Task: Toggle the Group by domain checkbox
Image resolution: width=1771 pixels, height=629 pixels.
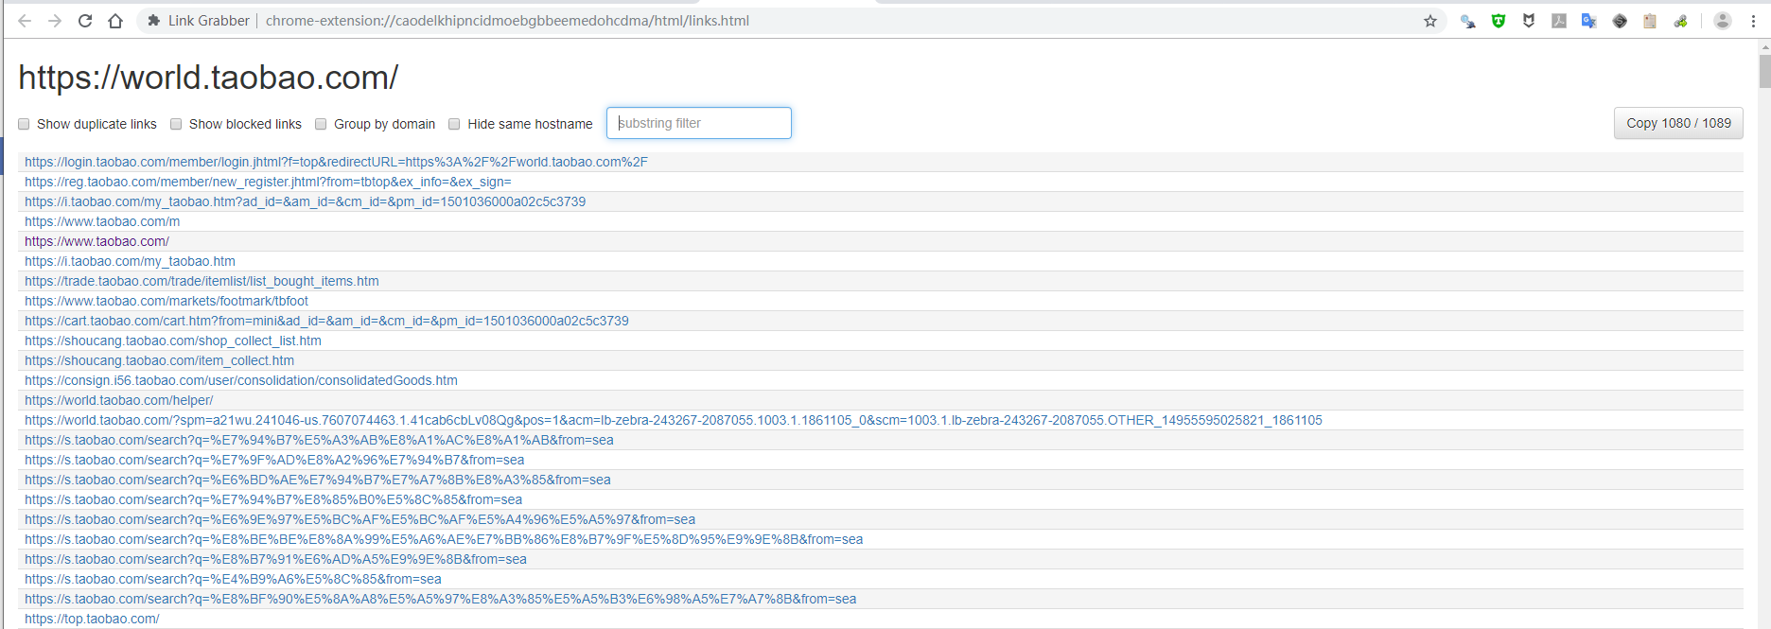Action: tap(321, 124)
